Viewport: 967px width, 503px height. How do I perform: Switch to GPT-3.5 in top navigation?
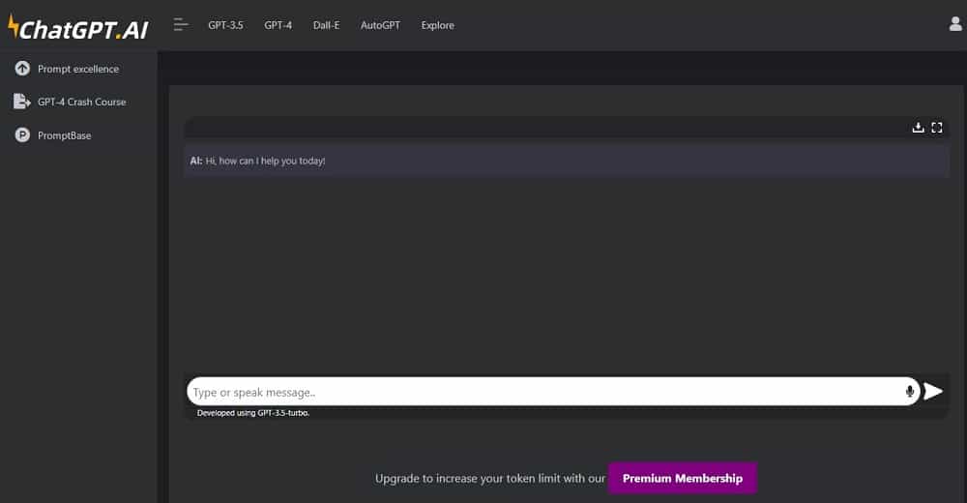(225, 25)
